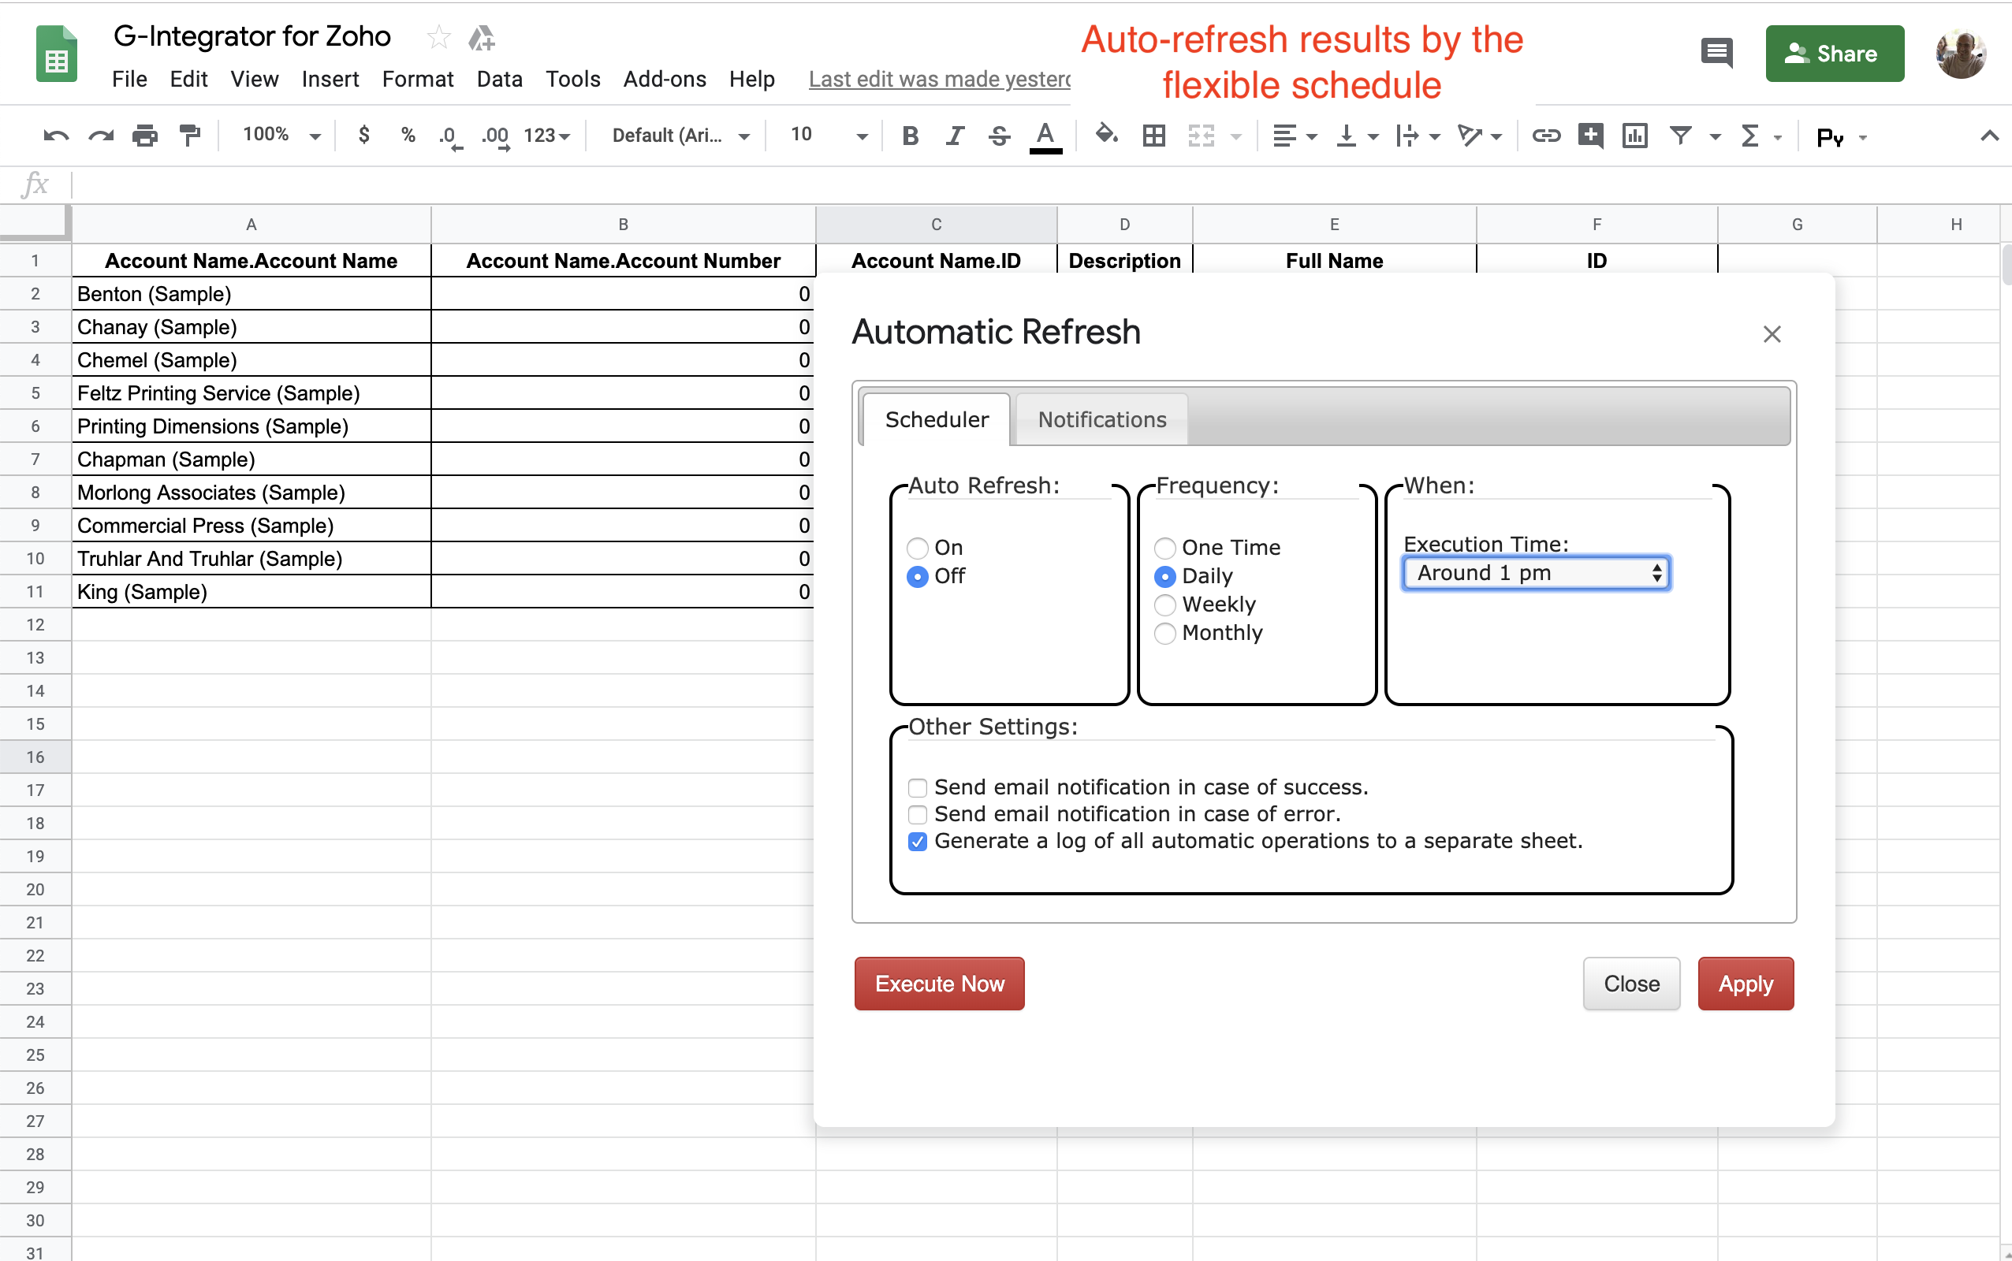
Task: Enable email notification in case of success
Action: [918, 787]
